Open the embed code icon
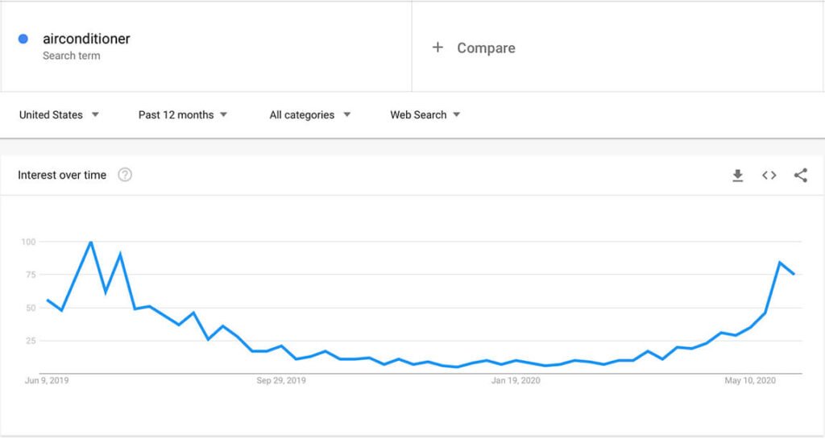 (x=769, y=175)
